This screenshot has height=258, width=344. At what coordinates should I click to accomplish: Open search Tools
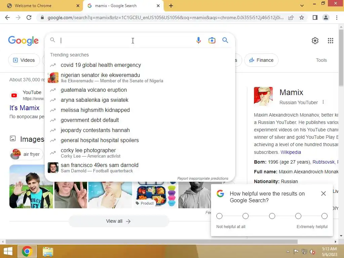click(x=321, y=60)
